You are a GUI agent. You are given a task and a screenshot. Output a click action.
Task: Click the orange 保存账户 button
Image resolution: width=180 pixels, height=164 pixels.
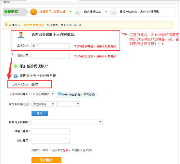(46, 160)
